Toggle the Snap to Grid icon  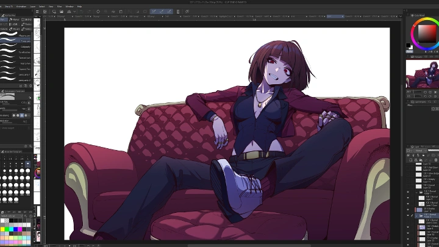[170, 11]
